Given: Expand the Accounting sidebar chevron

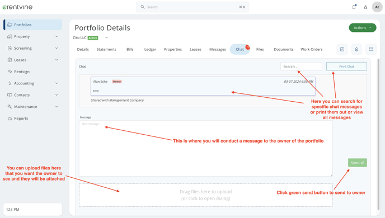Looking at the screenshot, I should 57,83.
